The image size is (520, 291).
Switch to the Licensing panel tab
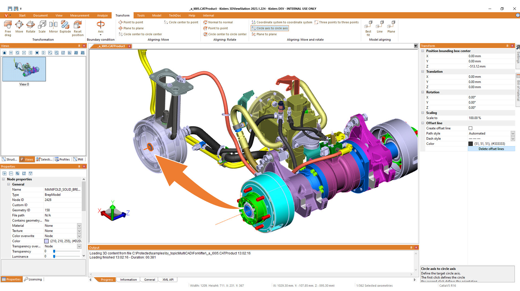click(33, 279)
